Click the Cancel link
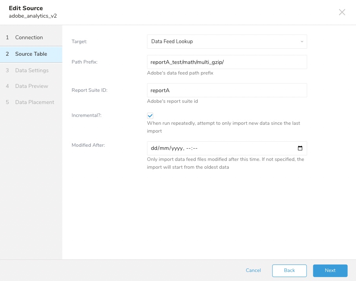 click(253, 270)
